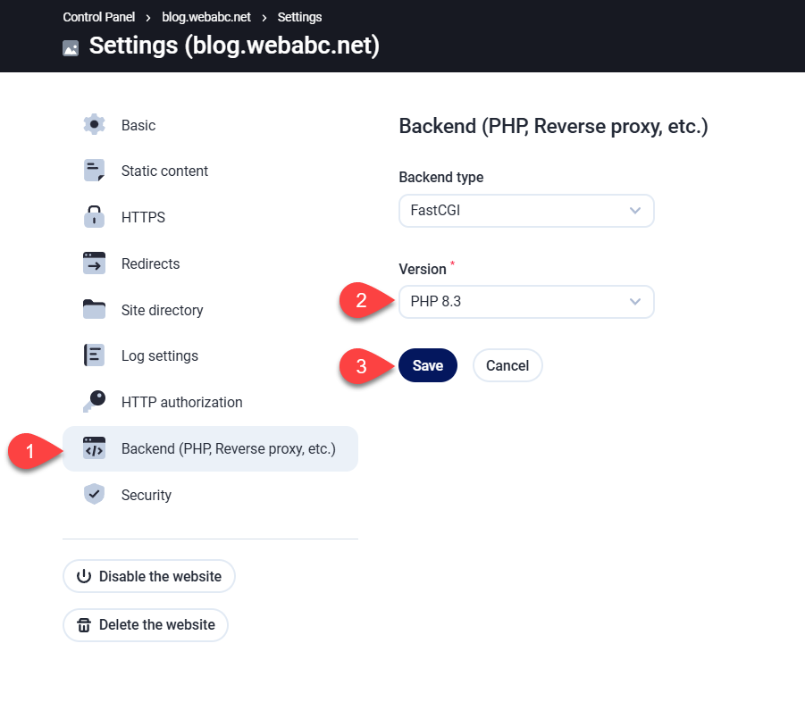This screenshot has width=805, height=702.
Task: Click the Basic gear icon
Action: [94, 125]
